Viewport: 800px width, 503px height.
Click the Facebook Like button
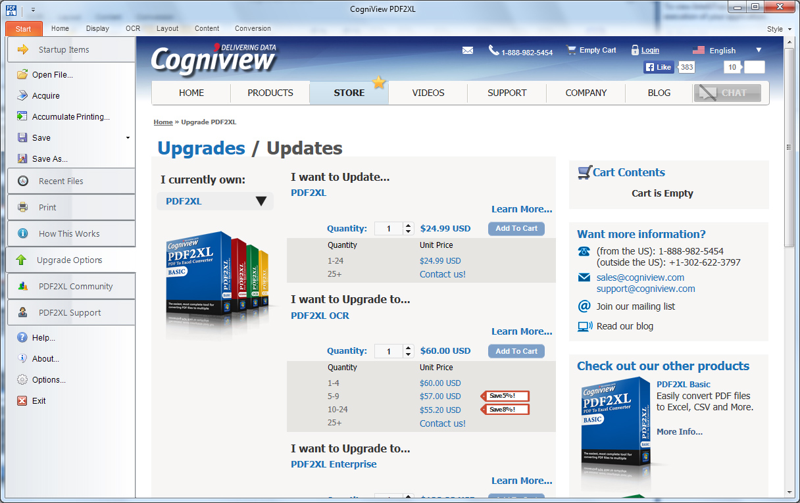point(659,67)
